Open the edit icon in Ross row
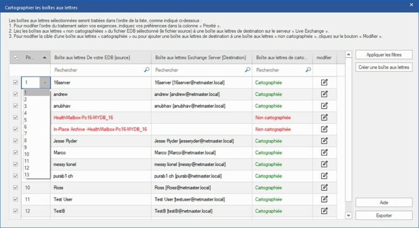This screenshot has height=228, width=419. [324, 187]
